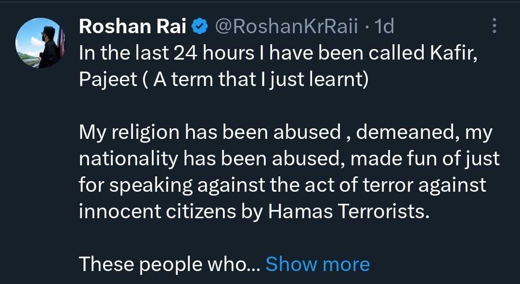Click the line starting 'nationality has been abused'

coord(289,159)
